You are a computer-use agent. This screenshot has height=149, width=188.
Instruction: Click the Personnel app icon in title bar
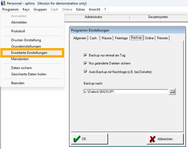pos(3,3)
